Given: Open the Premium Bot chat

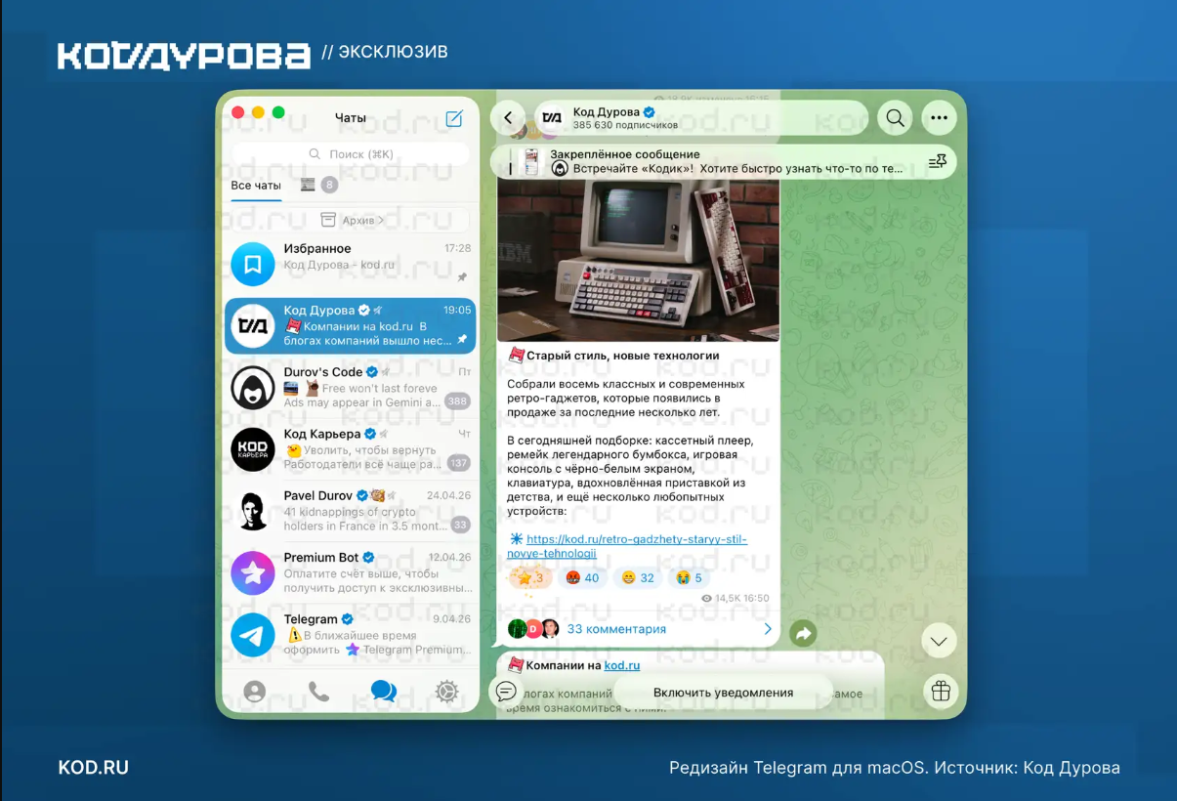Looking at the screenshot, I should pyautogui.click(x=351, y=572).
